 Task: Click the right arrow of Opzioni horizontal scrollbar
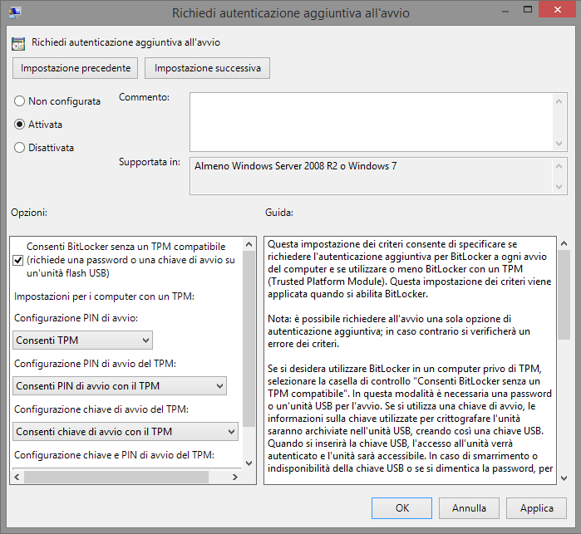click(x=235, y=477)
